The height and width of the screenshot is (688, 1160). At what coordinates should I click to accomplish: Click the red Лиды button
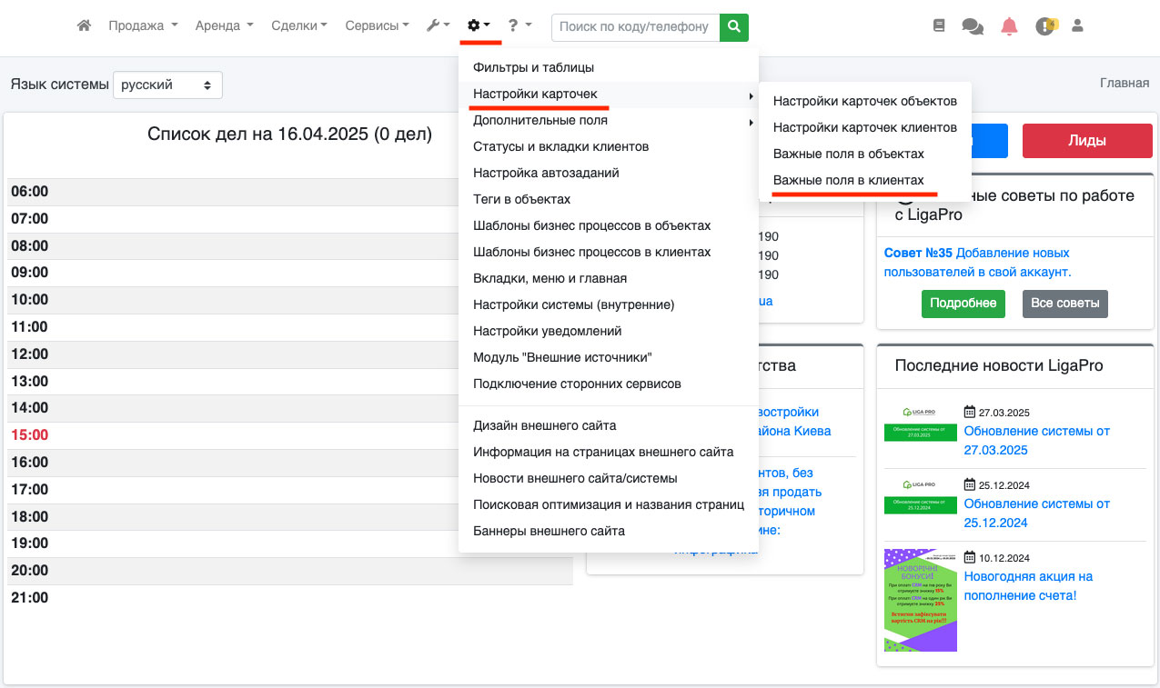coord(1086,141)
